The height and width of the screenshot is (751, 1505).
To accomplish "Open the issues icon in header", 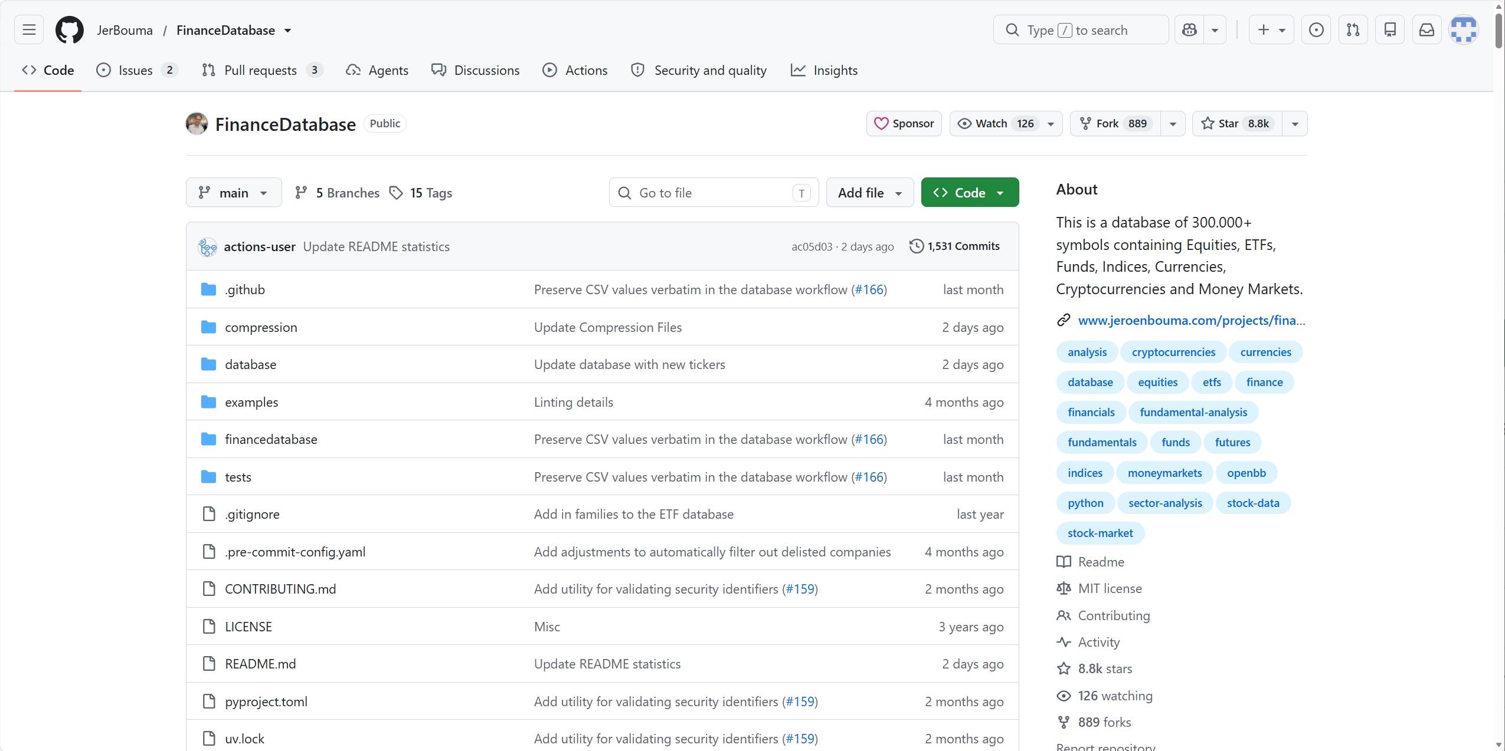I will tap(1316, 29).
